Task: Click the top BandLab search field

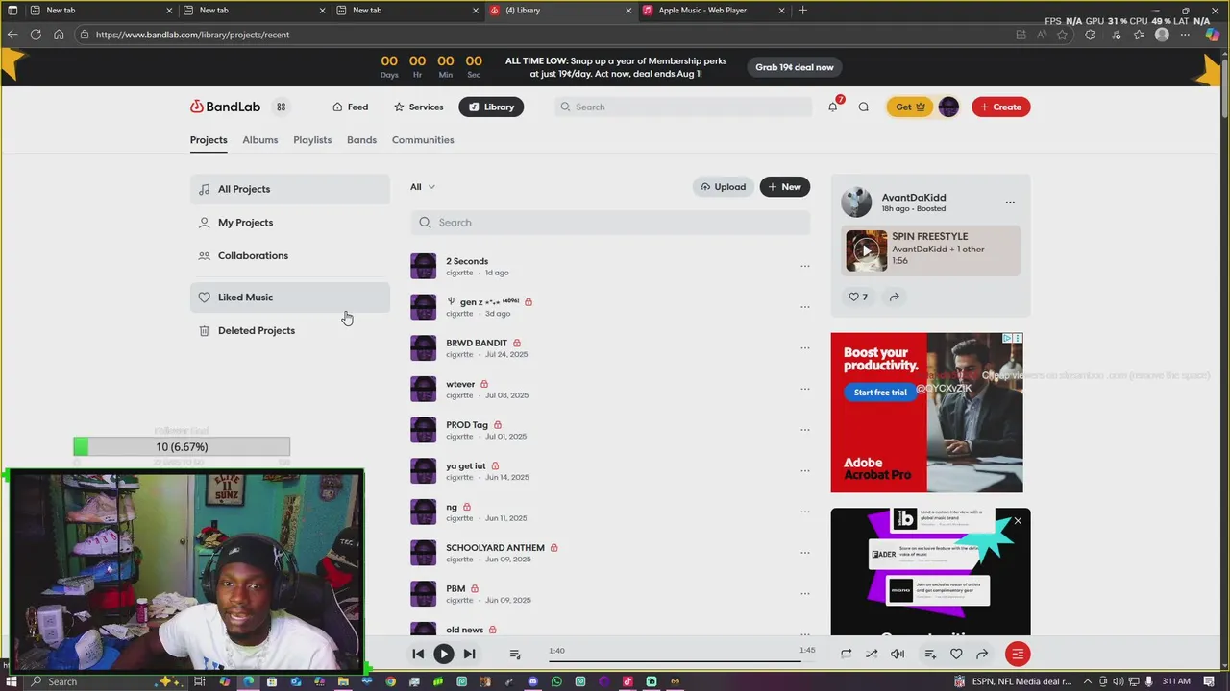Action: point(683,107)
